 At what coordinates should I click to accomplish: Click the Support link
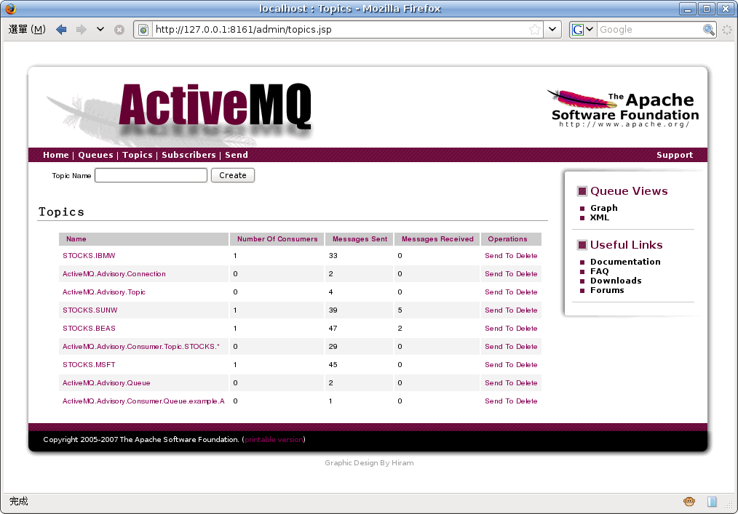coord(675,155)
